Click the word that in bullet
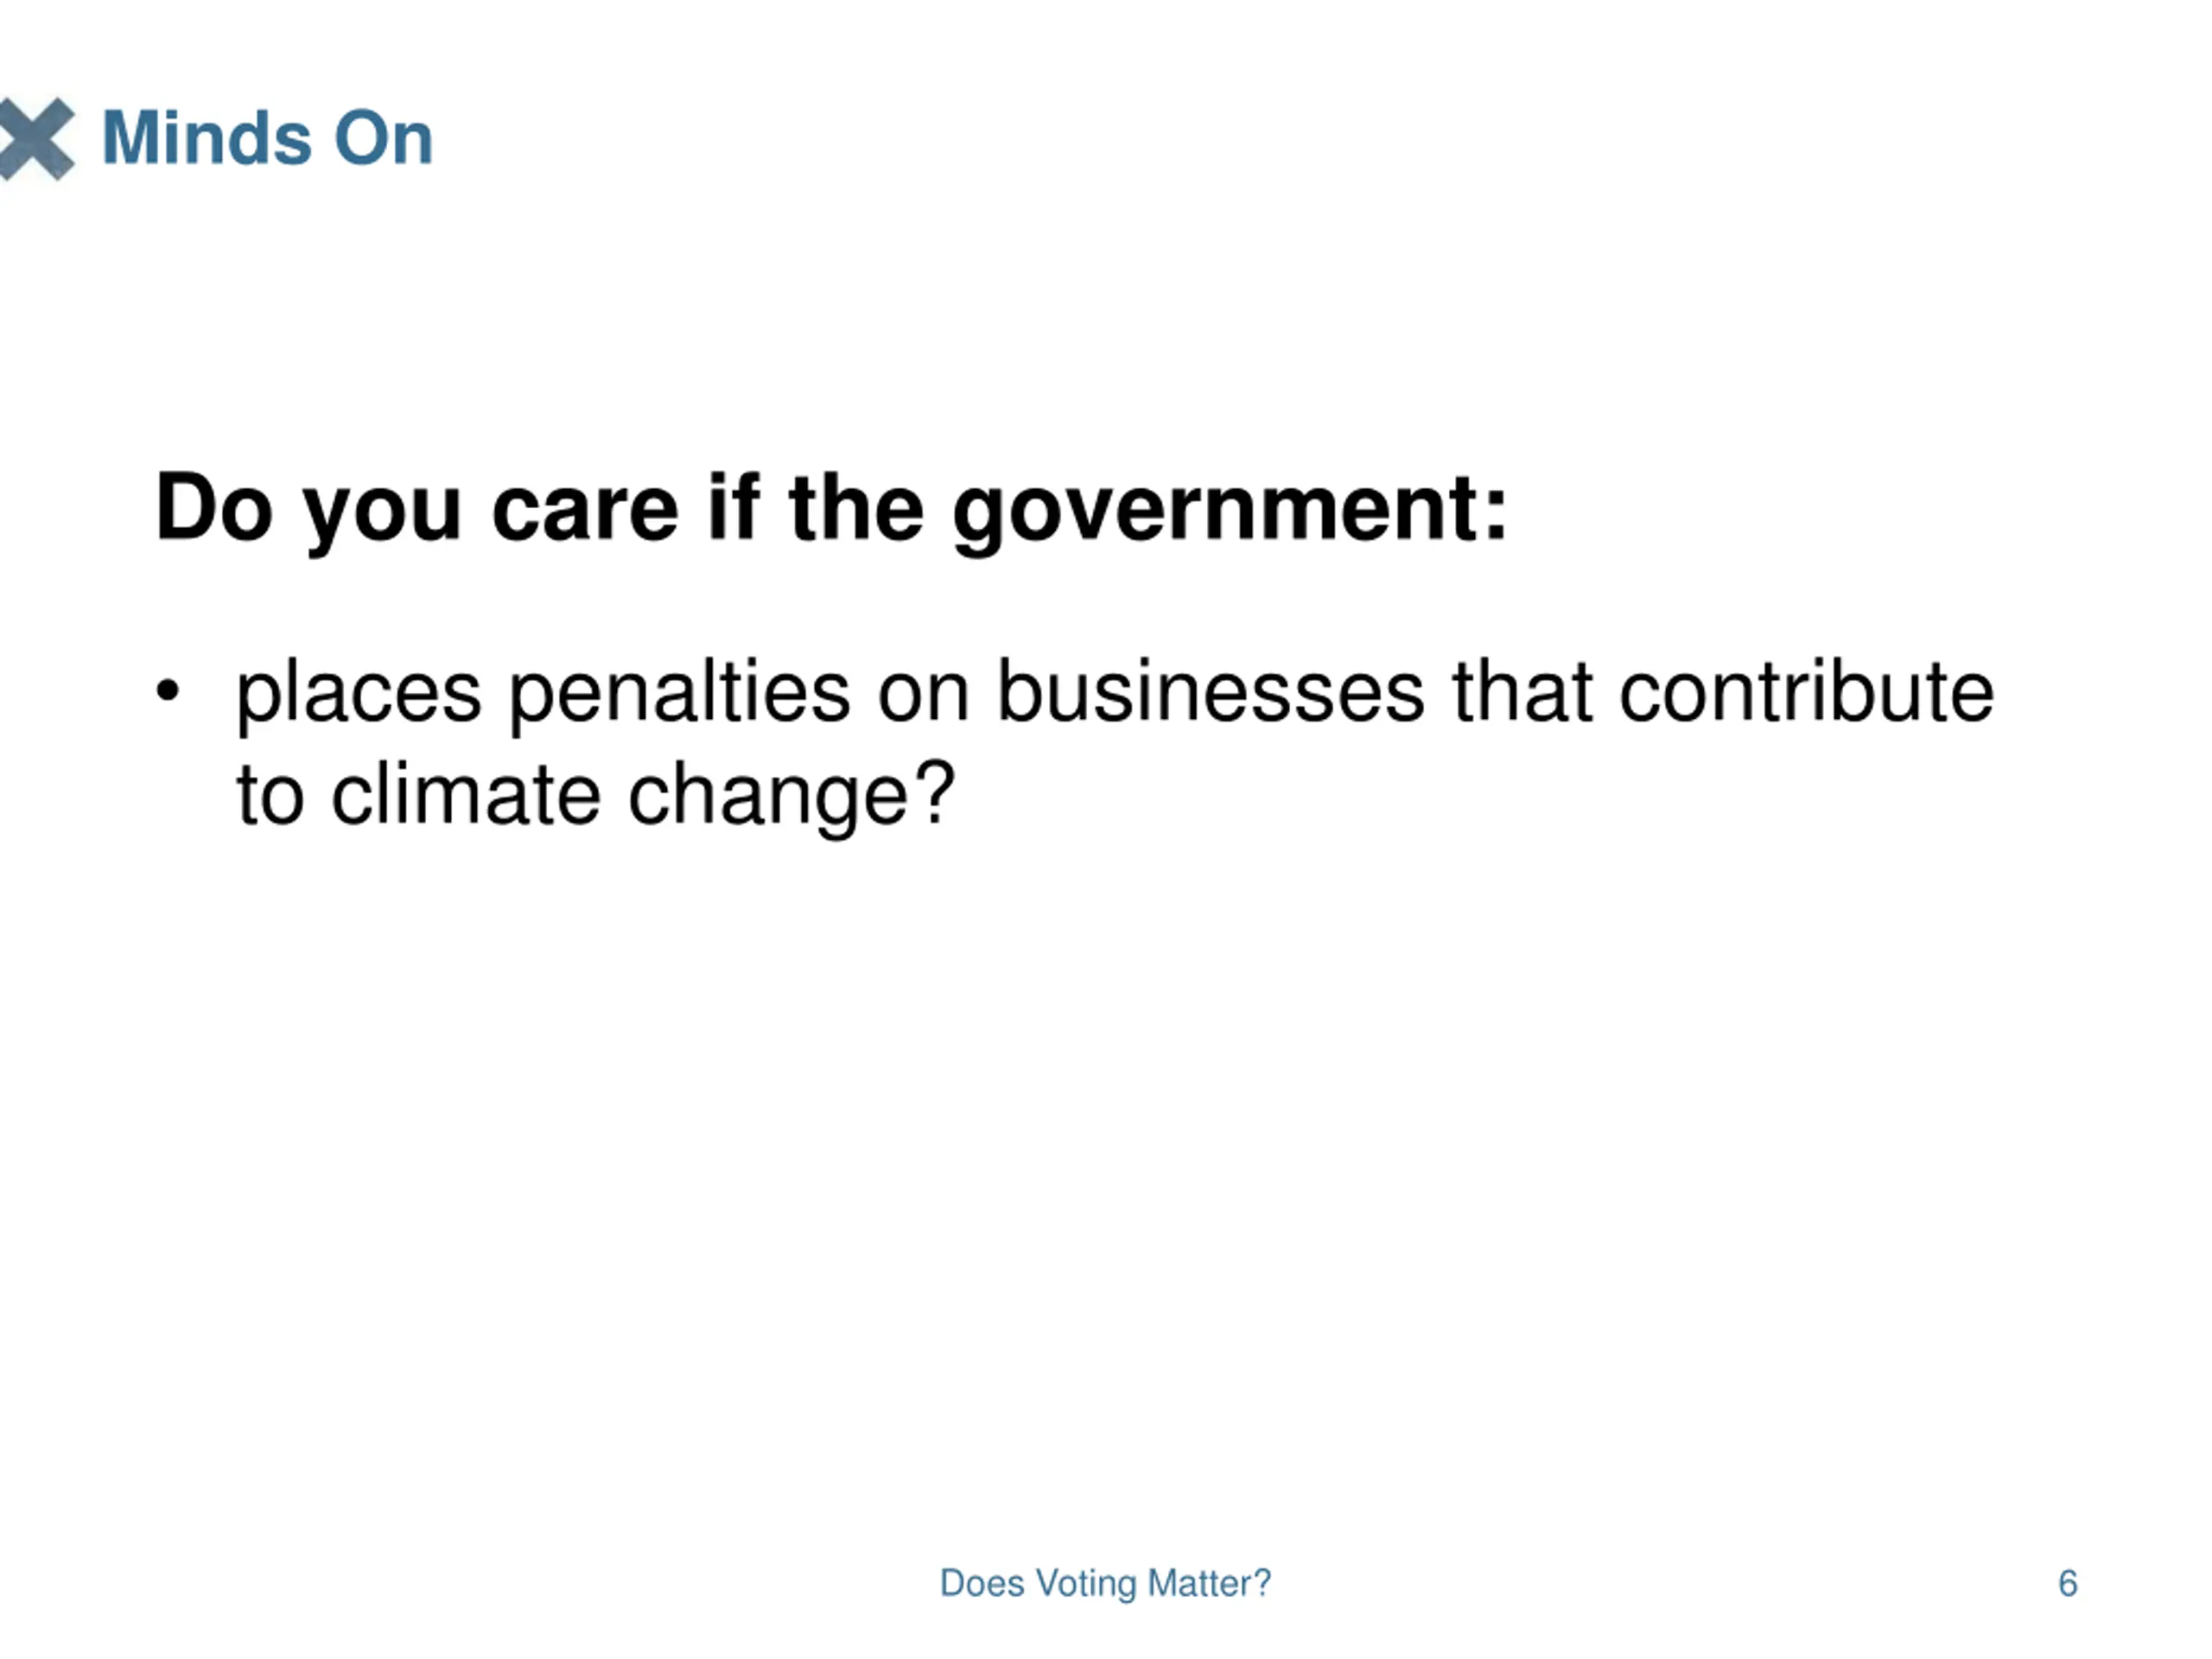Image resolution: width=2212 pixels, height=1659 pixels. 1522,691
